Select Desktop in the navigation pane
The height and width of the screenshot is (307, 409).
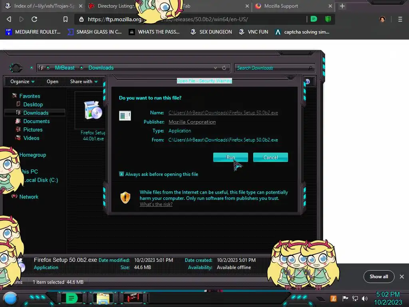pyautogui.click(x=33, y=104)
